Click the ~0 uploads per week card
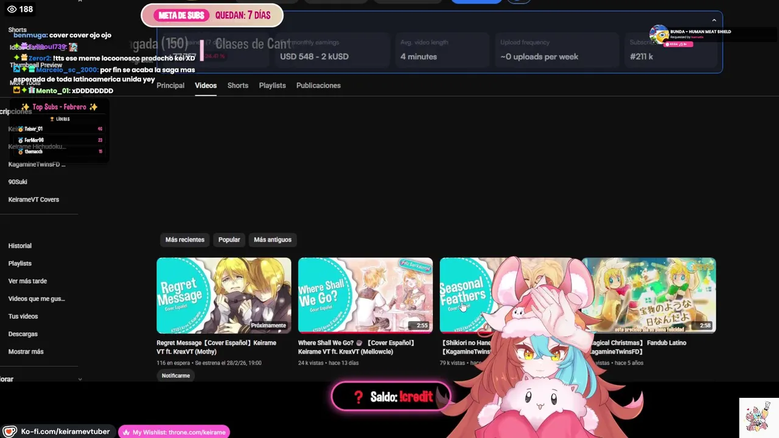The width and height of the screenshot is (779, 438). (x=557, y=50)
